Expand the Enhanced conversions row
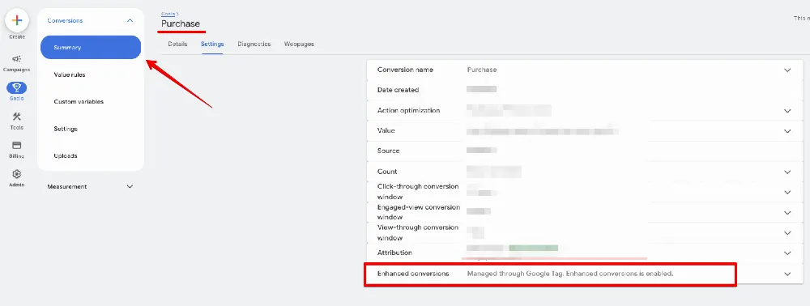Screen dimensions: 810x306 [787, 274]
